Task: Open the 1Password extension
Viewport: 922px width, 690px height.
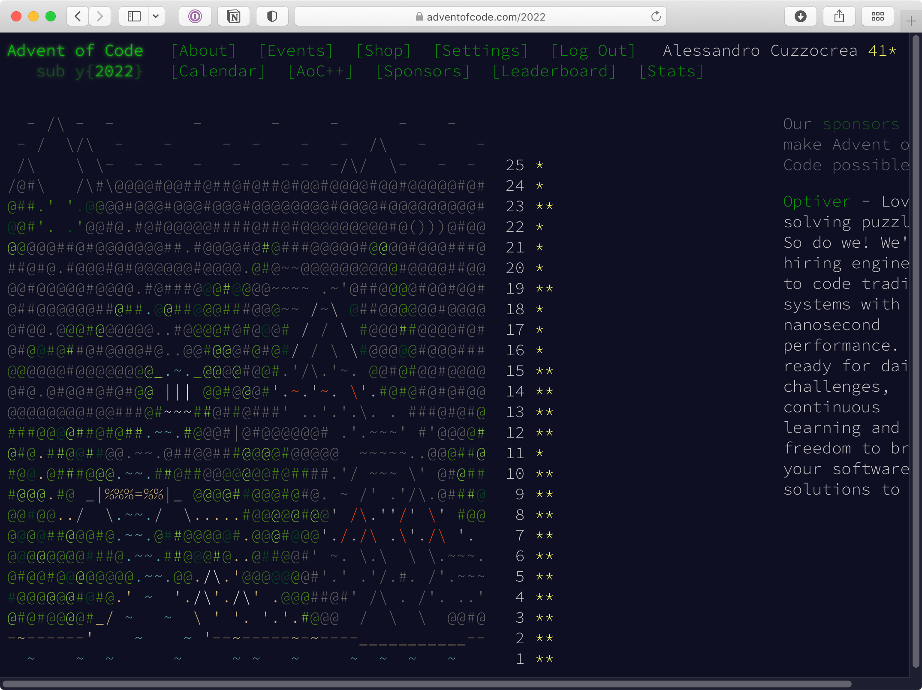Action: (x=195, y=16)
